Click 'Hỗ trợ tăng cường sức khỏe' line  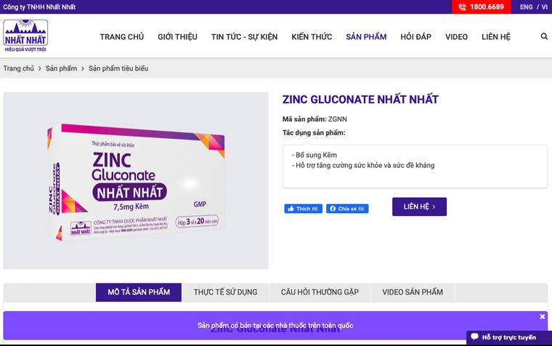point(363,165)
